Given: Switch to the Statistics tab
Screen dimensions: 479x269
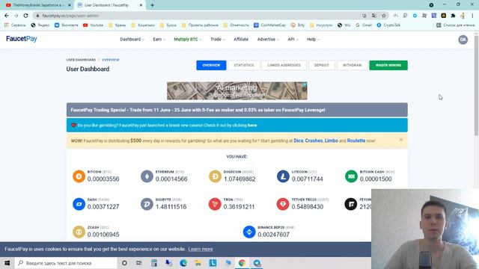Looking at the screenshot, I should 244,65.
